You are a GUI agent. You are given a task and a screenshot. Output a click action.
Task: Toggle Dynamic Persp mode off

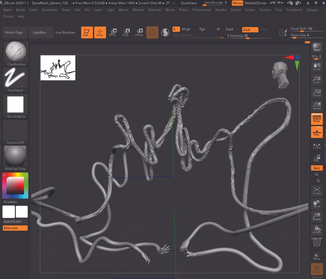[x=316, y=118]
